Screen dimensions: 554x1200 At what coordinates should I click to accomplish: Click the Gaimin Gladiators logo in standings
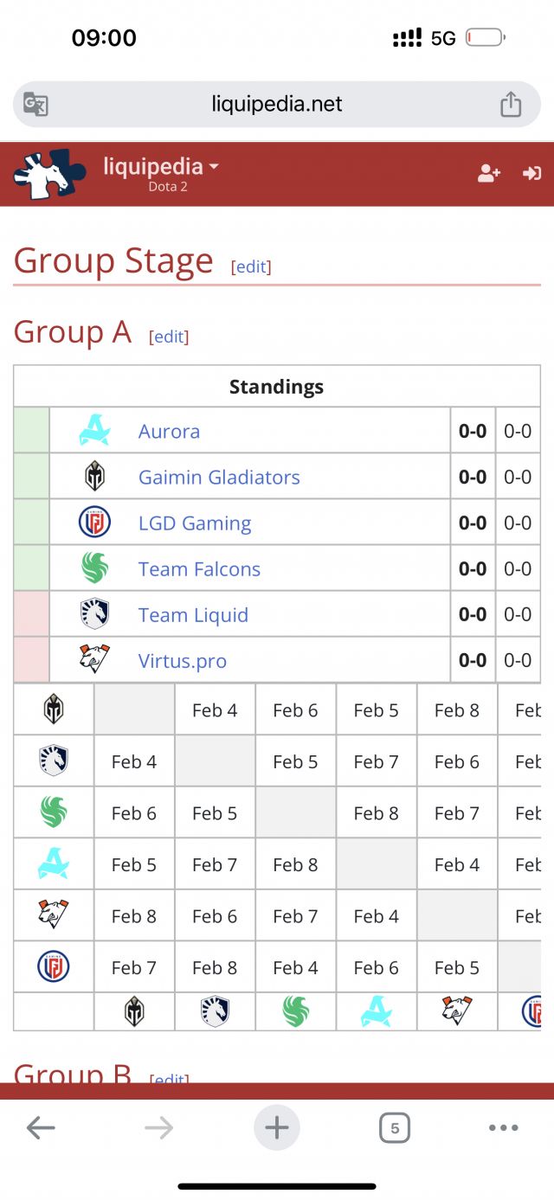94,477
